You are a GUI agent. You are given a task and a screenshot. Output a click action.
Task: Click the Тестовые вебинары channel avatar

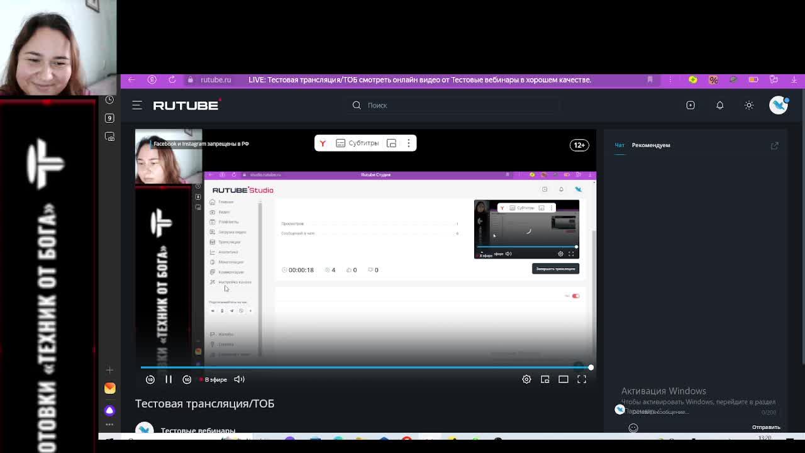coord(145,429)
